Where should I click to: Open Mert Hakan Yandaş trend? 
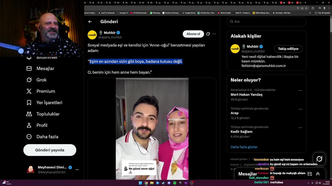coord(246,95)
